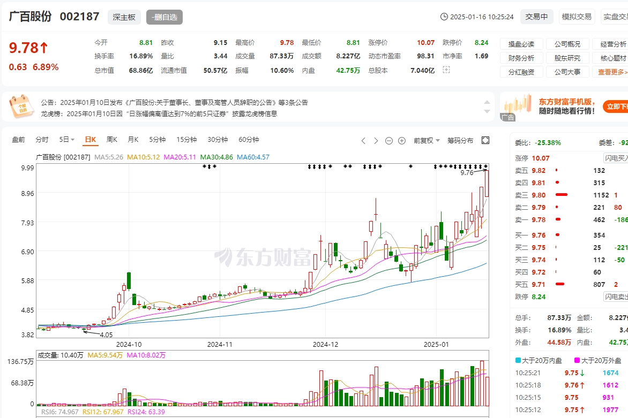Viewport: 628px width, 418px height.
Task: Open the 公司大事 company events link
Action: click(567, 72)
